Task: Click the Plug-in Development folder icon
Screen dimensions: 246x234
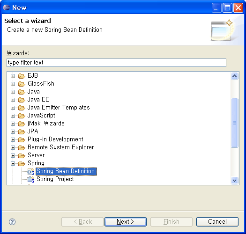Action: pyautogui.click(x=22, y=139)
